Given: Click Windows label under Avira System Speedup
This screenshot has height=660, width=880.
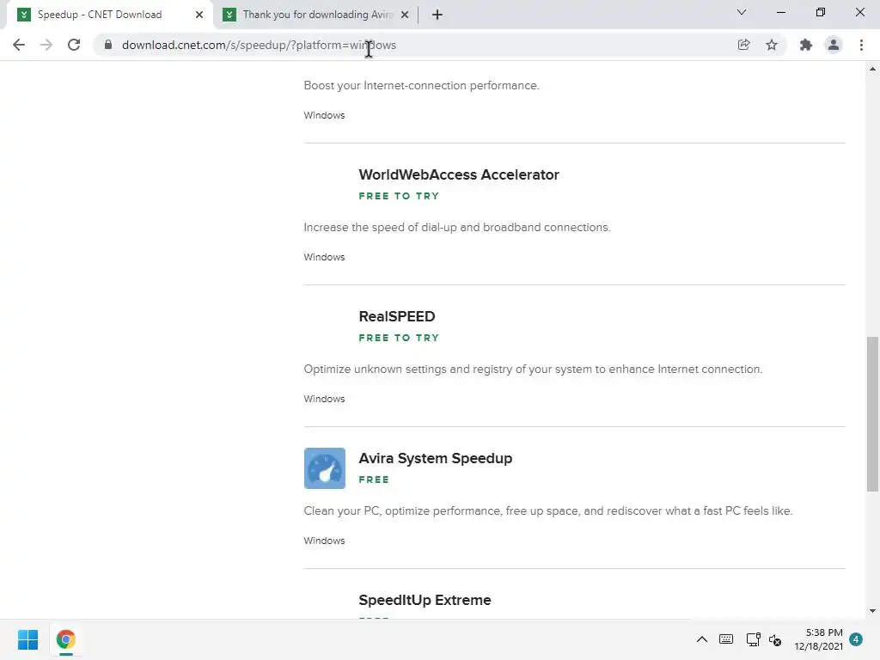Looking at the screenshot, I should [x=324, y=541].
